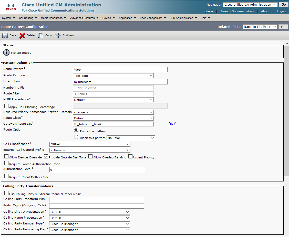
Task: Click the Add New plus icon
Action: (x=58, y=36)
